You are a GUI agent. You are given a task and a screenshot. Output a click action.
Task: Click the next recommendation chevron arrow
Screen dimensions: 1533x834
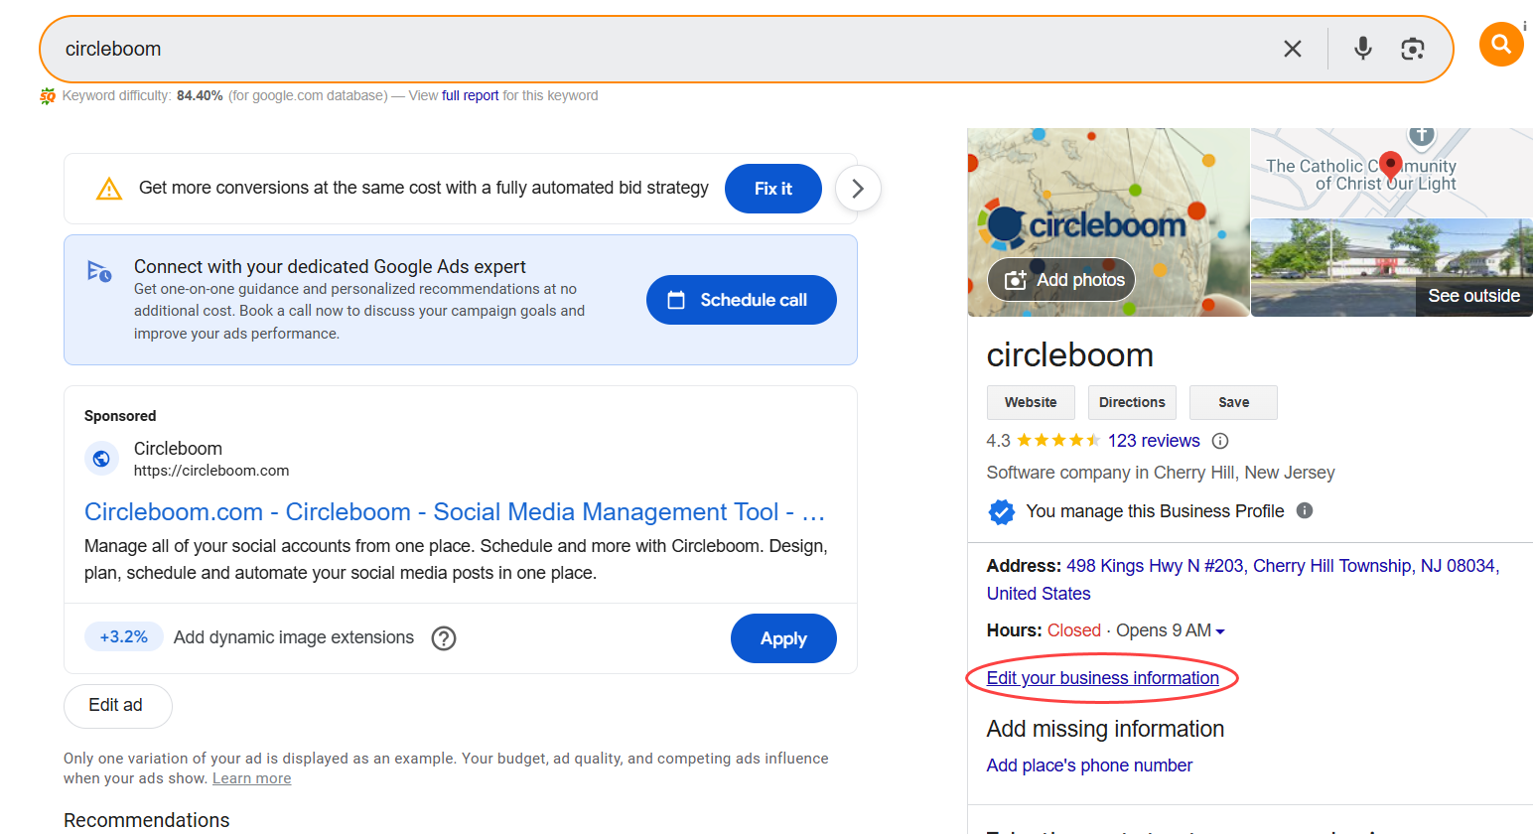[857, 188]
